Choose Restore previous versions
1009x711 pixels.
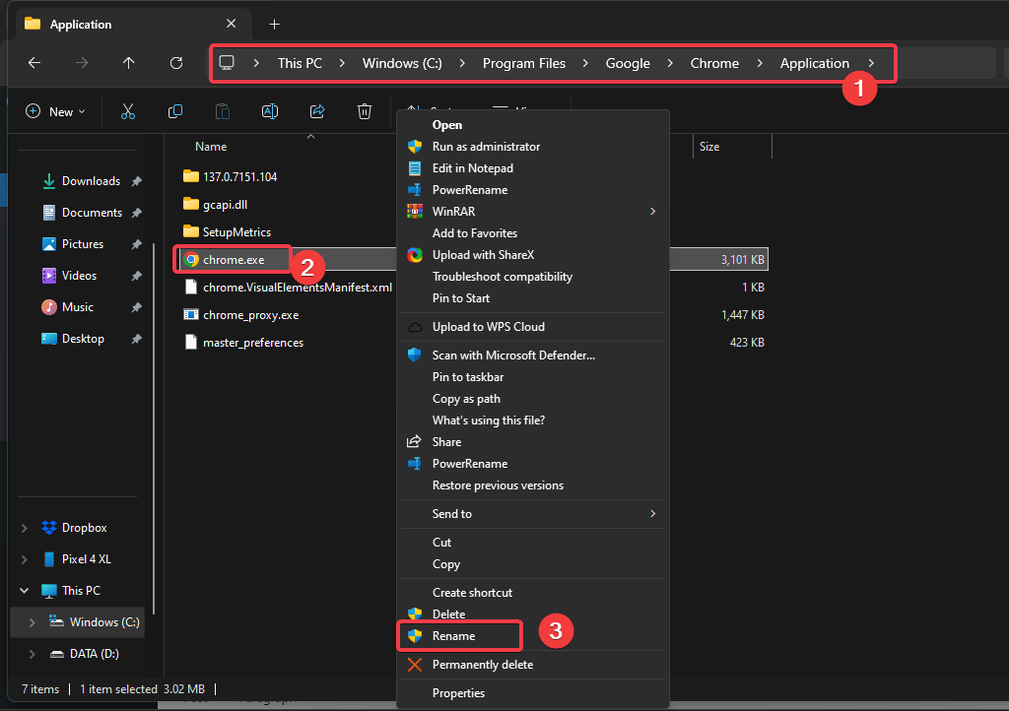point(533,485)
